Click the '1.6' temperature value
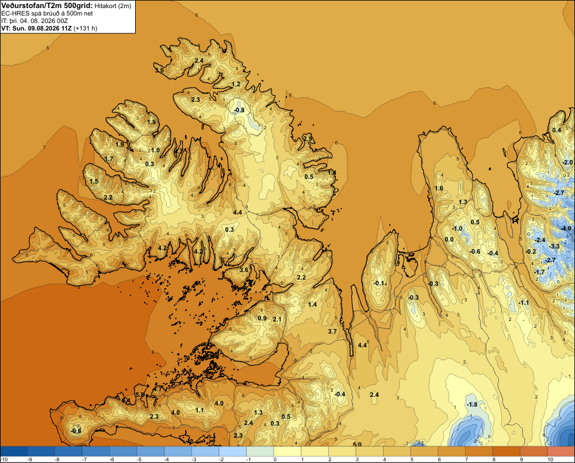The image size is (575, 463). pos(439,188)
